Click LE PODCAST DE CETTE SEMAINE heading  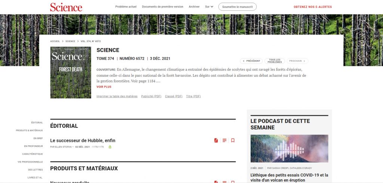click(x=280, y=124)
